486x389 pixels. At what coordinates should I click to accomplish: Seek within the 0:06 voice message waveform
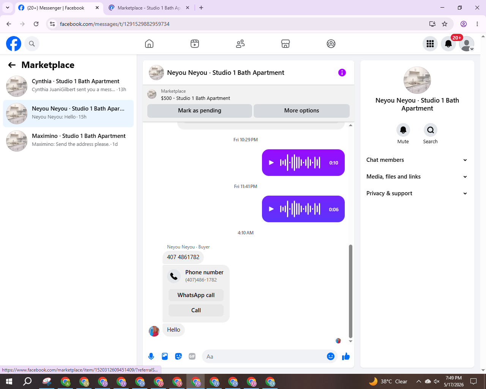tap(300, 209)
